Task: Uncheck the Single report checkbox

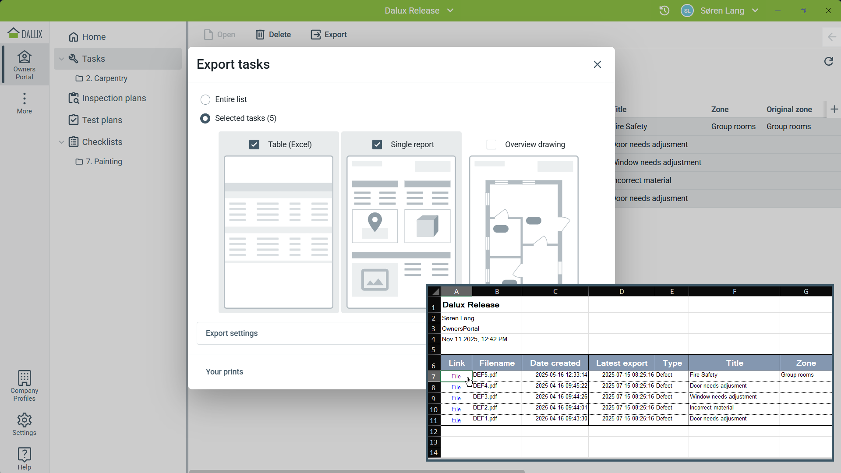Action: [377, 145]
